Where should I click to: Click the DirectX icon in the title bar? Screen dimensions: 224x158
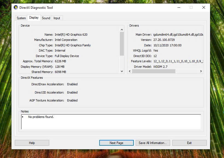(x=16, y=8)
